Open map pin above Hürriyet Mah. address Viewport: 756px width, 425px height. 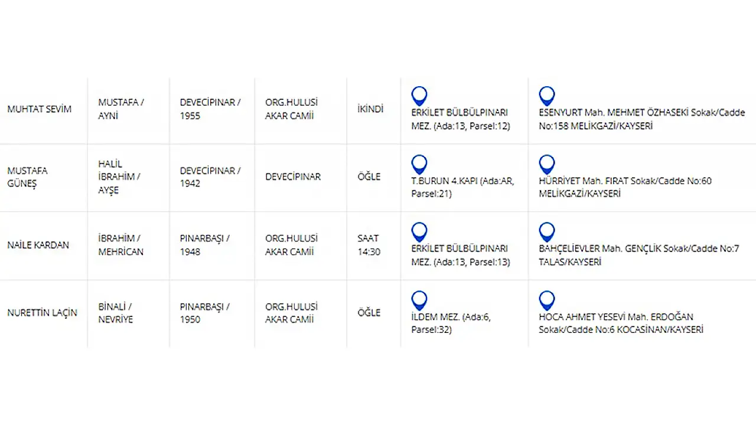[x=547, y=164]
